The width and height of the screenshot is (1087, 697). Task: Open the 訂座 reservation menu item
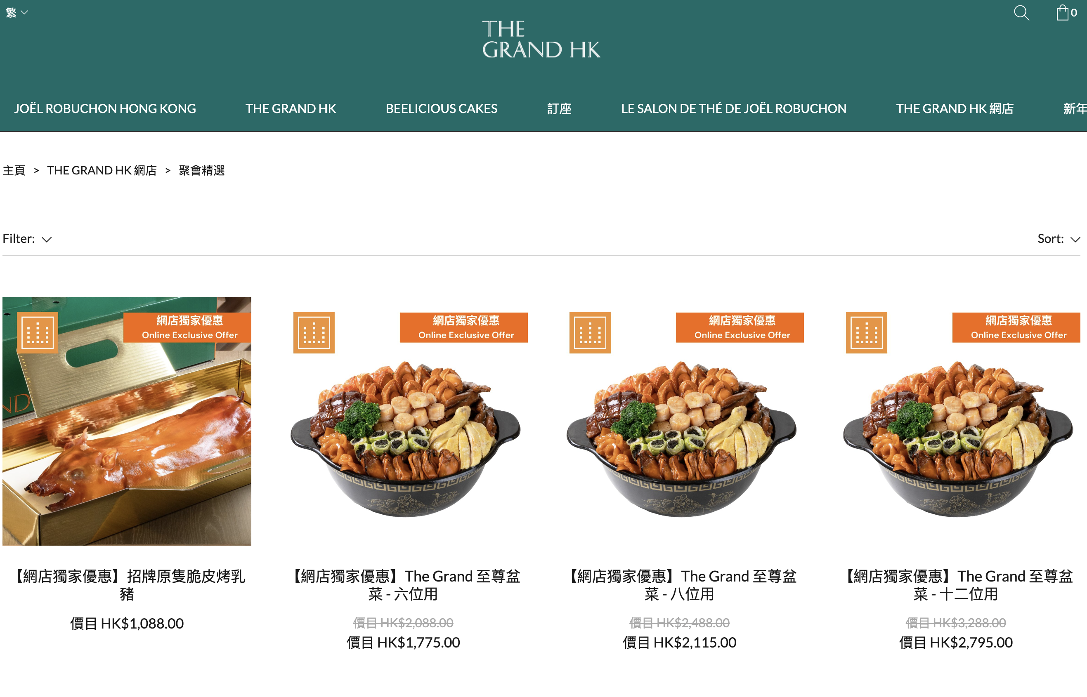coord(559,108)
